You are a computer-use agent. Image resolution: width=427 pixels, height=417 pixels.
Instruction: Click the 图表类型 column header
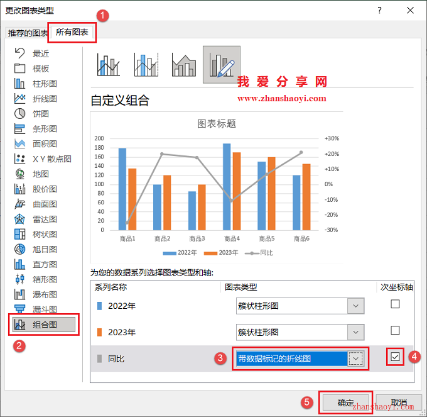point(241,287)
